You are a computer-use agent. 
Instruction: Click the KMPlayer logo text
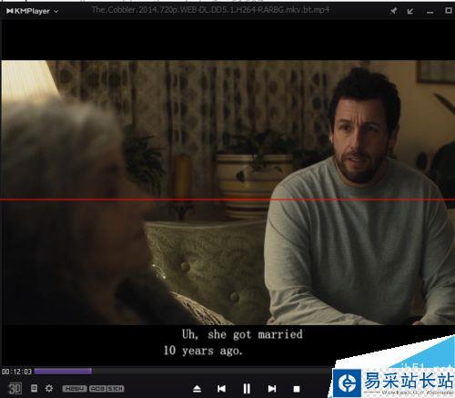tap(28, 11)
